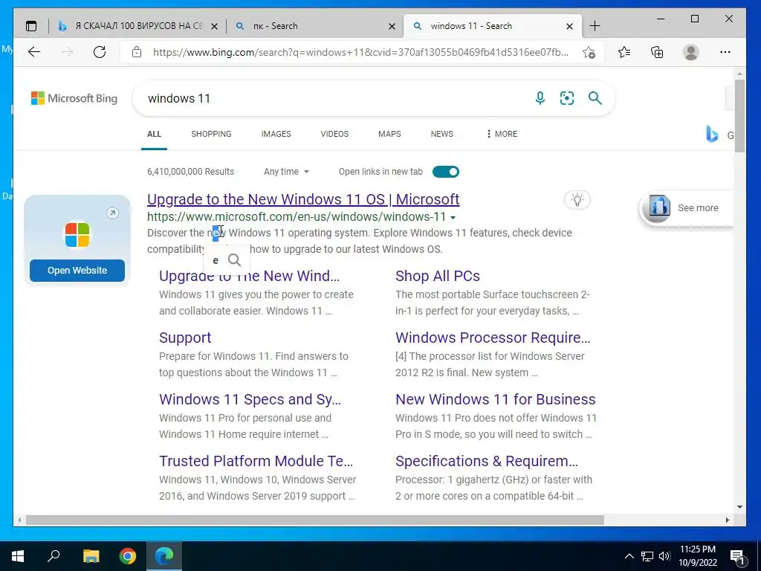Open Upgrade to The New Wind... sublink
The image size is (761, 571).
[x=250, y=276]
